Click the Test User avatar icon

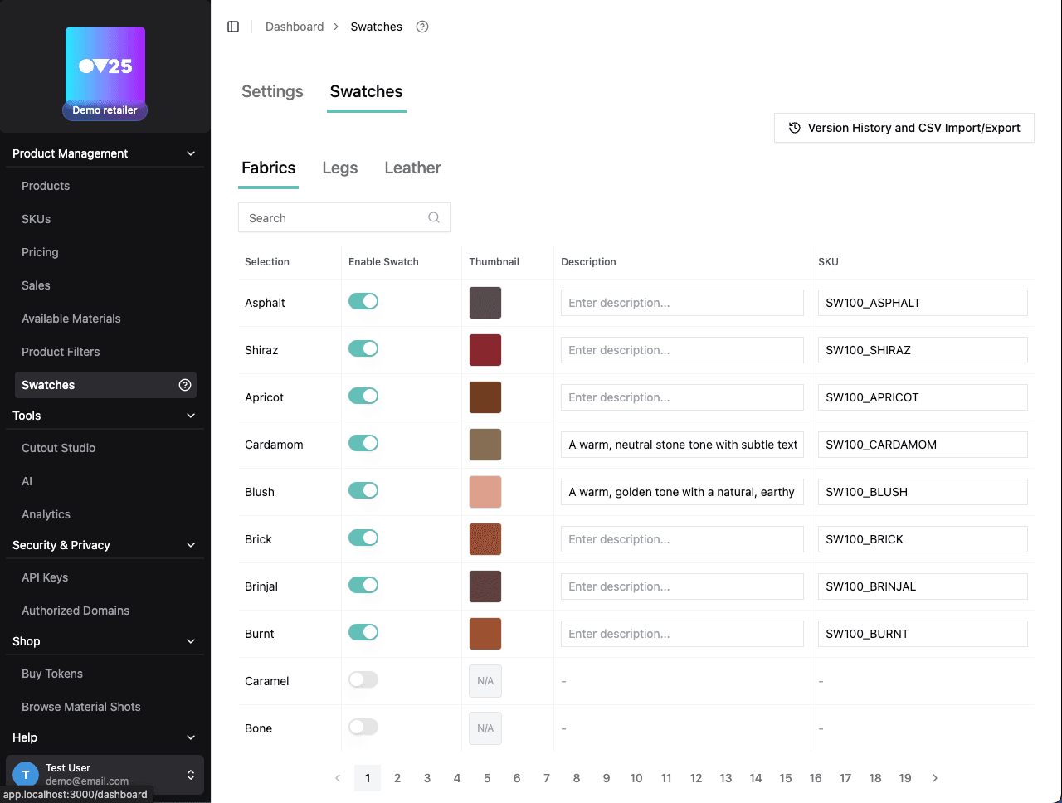point(26,775)
